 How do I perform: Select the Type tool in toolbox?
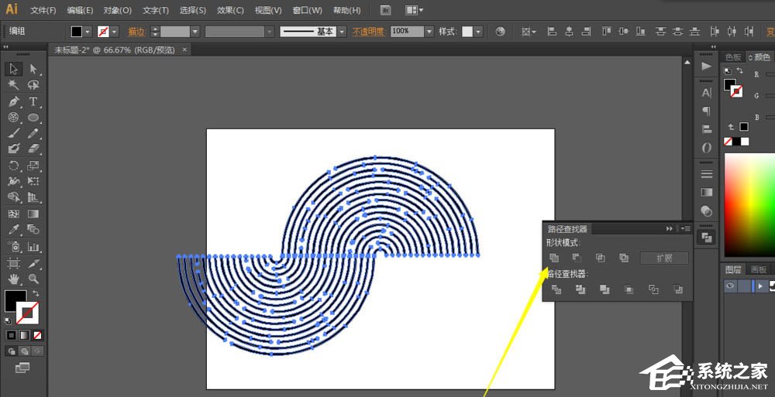(x=33, y=101)
